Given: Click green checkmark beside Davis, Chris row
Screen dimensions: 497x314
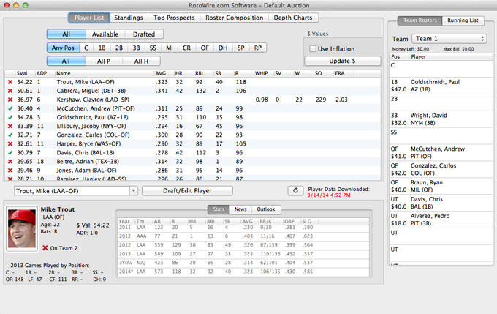Looking at the screenshot, I should [x=10, y=153].
